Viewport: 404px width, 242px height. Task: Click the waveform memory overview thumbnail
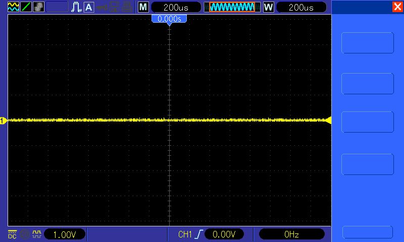(232, 7)
